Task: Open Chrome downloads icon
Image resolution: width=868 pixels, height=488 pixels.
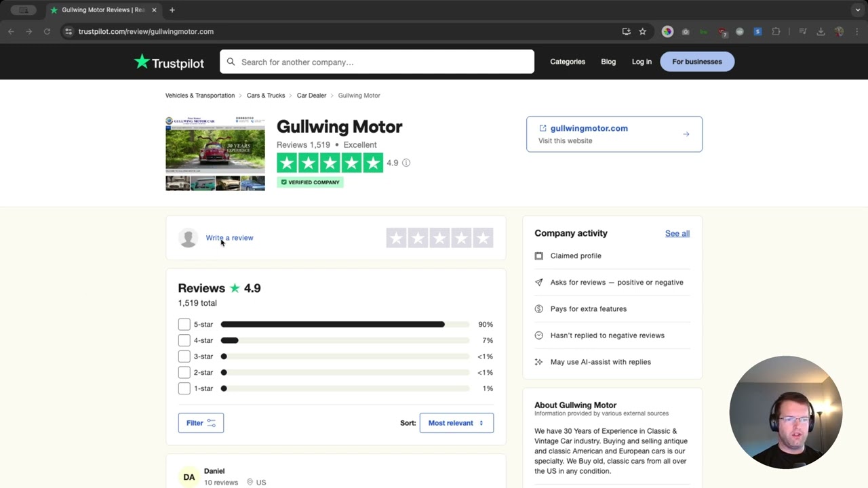Action: point(821,31)
